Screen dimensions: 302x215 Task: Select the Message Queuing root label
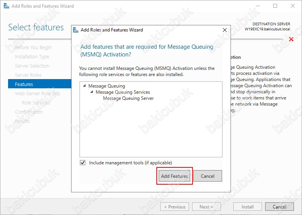click(x=107, y=86)
